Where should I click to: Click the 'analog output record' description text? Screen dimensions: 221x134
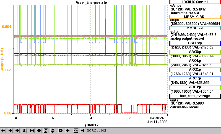click(x=187, y=39)
